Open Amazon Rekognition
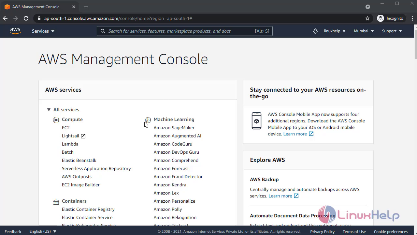 tap(175, 217)
